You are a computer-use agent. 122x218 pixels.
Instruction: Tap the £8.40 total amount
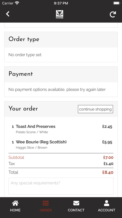pyautogui.click(x=108, y=172)
